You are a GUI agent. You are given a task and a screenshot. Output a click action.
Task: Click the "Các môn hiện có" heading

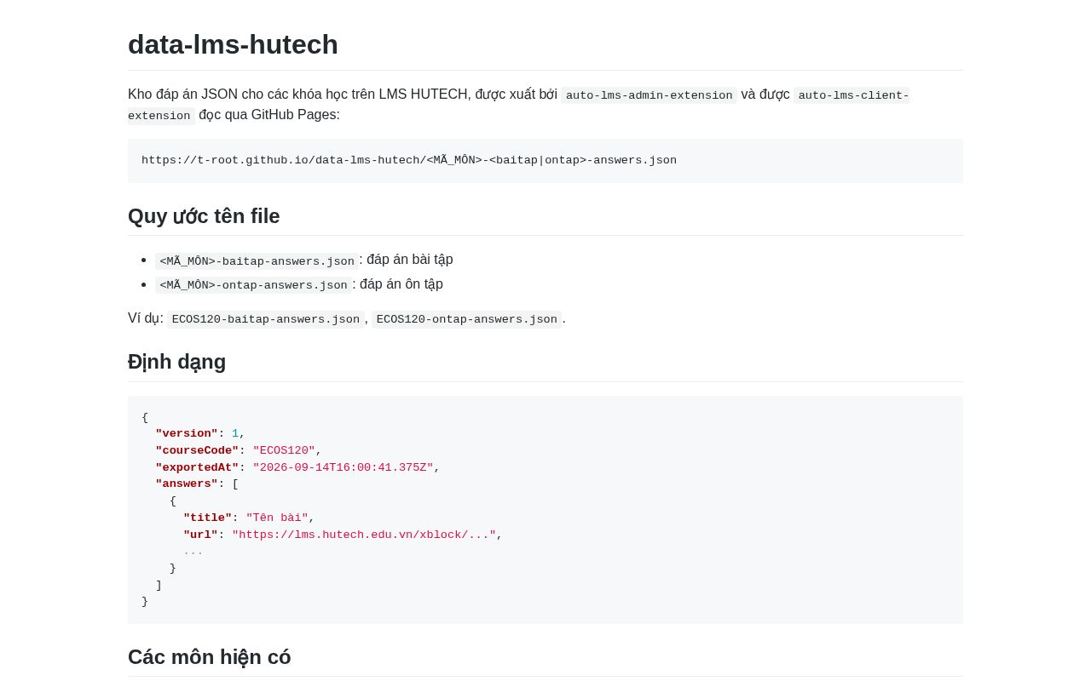pos(210,657)
